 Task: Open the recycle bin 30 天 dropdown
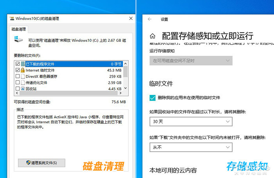tap(191, 121)
